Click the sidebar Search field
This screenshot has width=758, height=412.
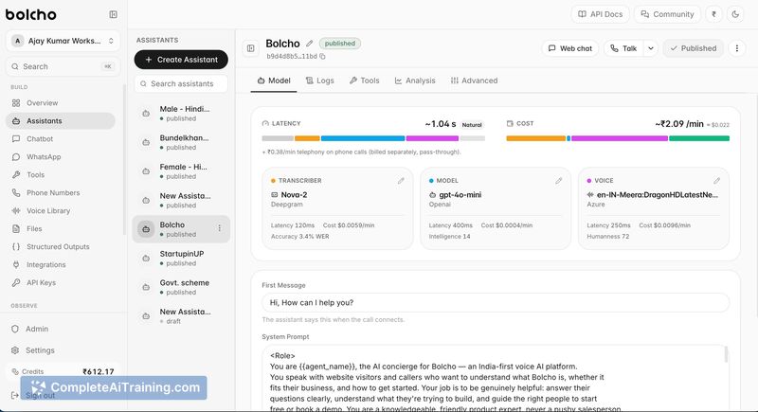click(63, 66)
